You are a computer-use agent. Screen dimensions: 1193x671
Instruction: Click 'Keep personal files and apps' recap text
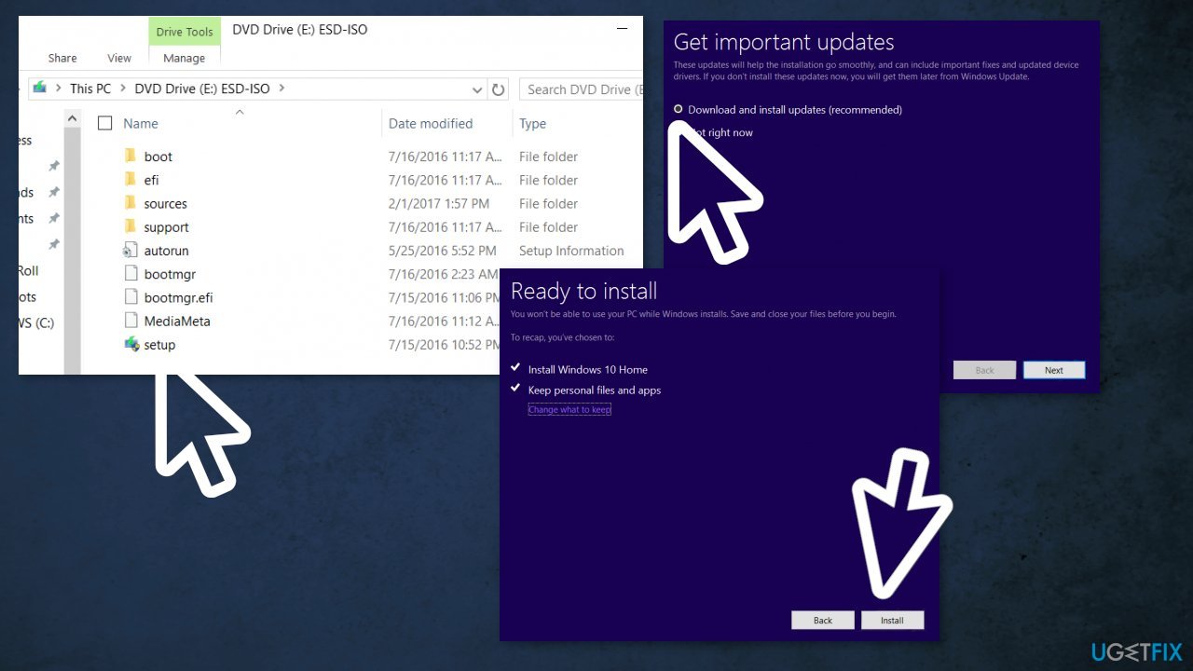tap(595, 390)
